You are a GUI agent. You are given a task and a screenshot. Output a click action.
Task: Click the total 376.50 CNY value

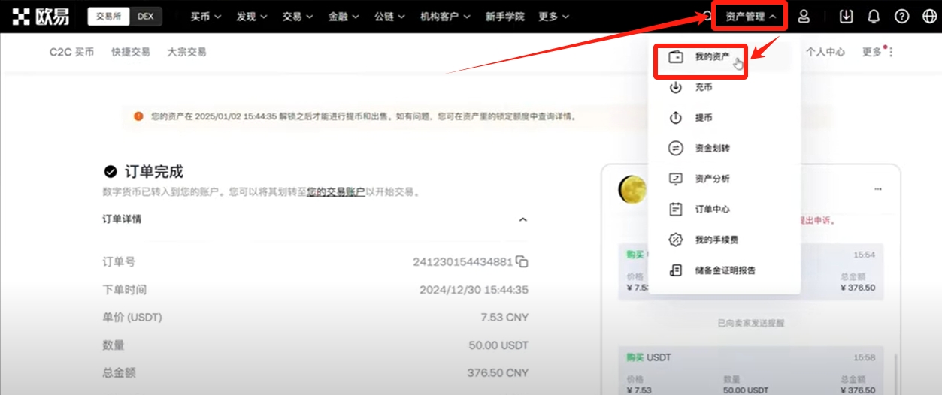pyautogui.click(x=498, y=372)
